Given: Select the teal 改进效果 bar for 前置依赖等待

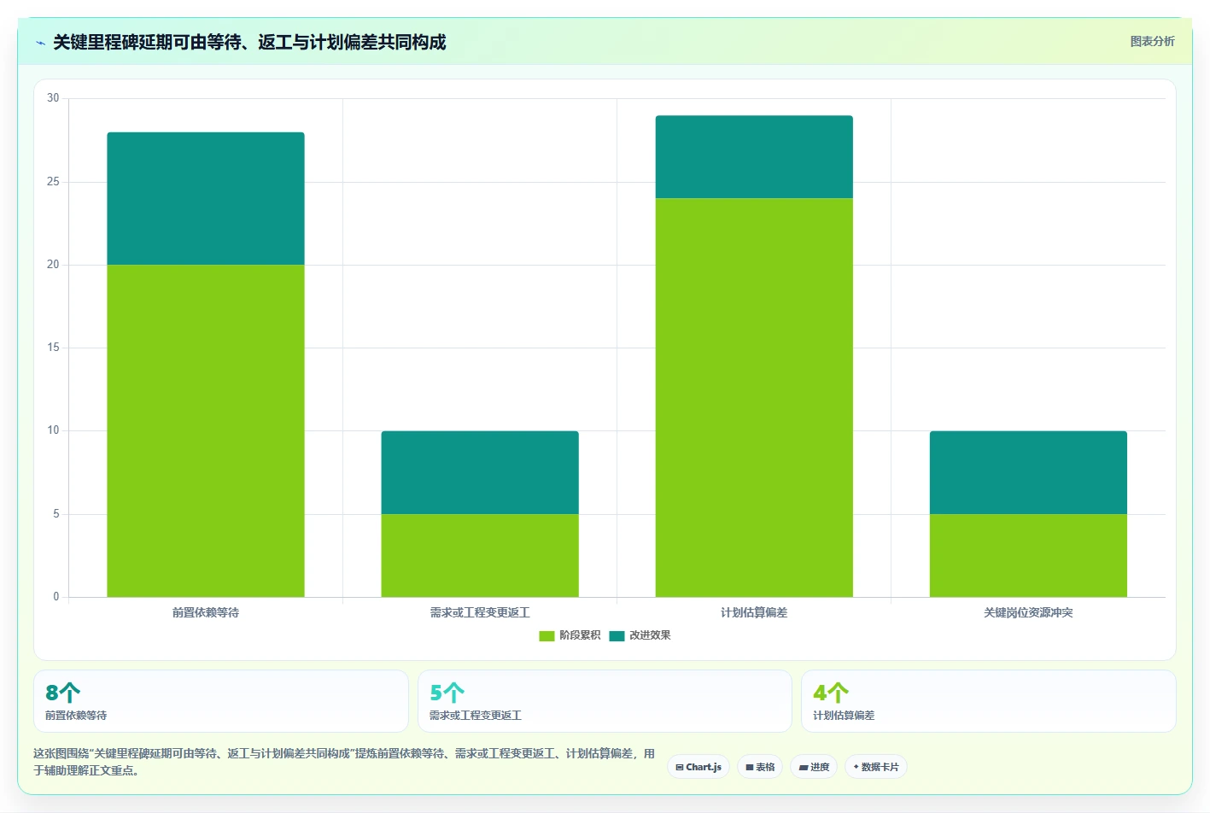Looking at the screenshot, I should (x=206, y=198).
